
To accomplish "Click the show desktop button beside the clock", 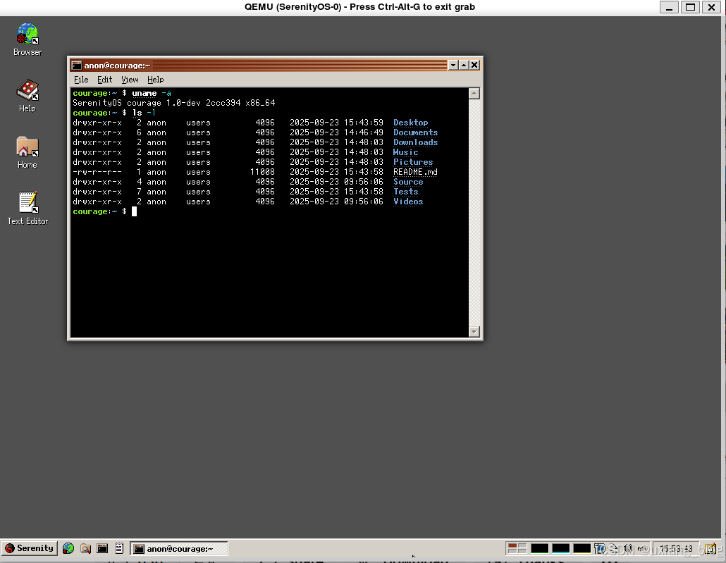I will tap(710, 549).
